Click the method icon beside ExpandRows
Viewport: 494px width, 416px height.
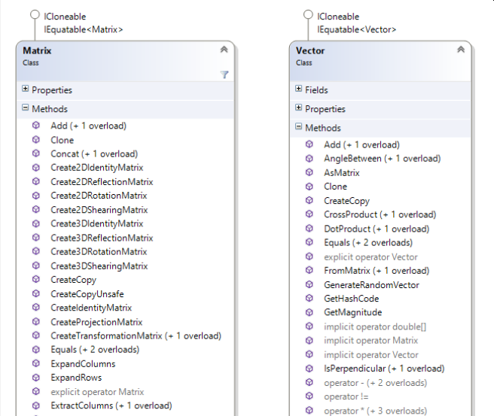pyautogui.click(x=36, y=378)
